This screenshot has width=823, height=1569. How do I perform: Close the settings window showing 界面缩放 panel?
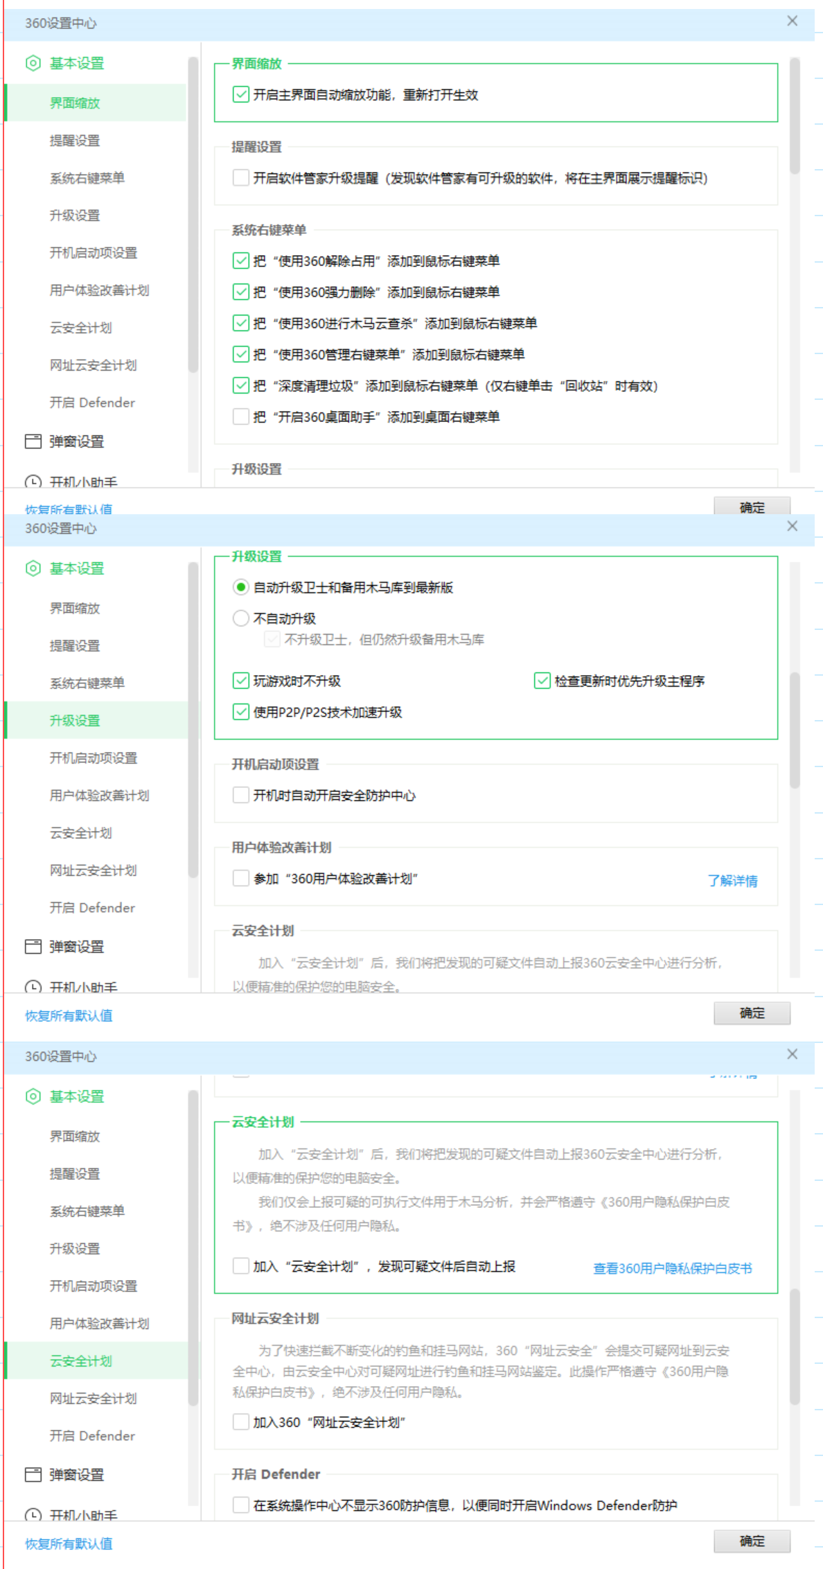pyautogui.click(x=793, y=21)
